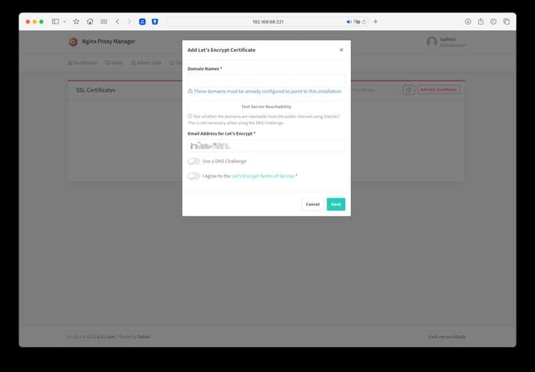
Task: Open the share icon in the toolbar
Action: [x=480, y=21]
